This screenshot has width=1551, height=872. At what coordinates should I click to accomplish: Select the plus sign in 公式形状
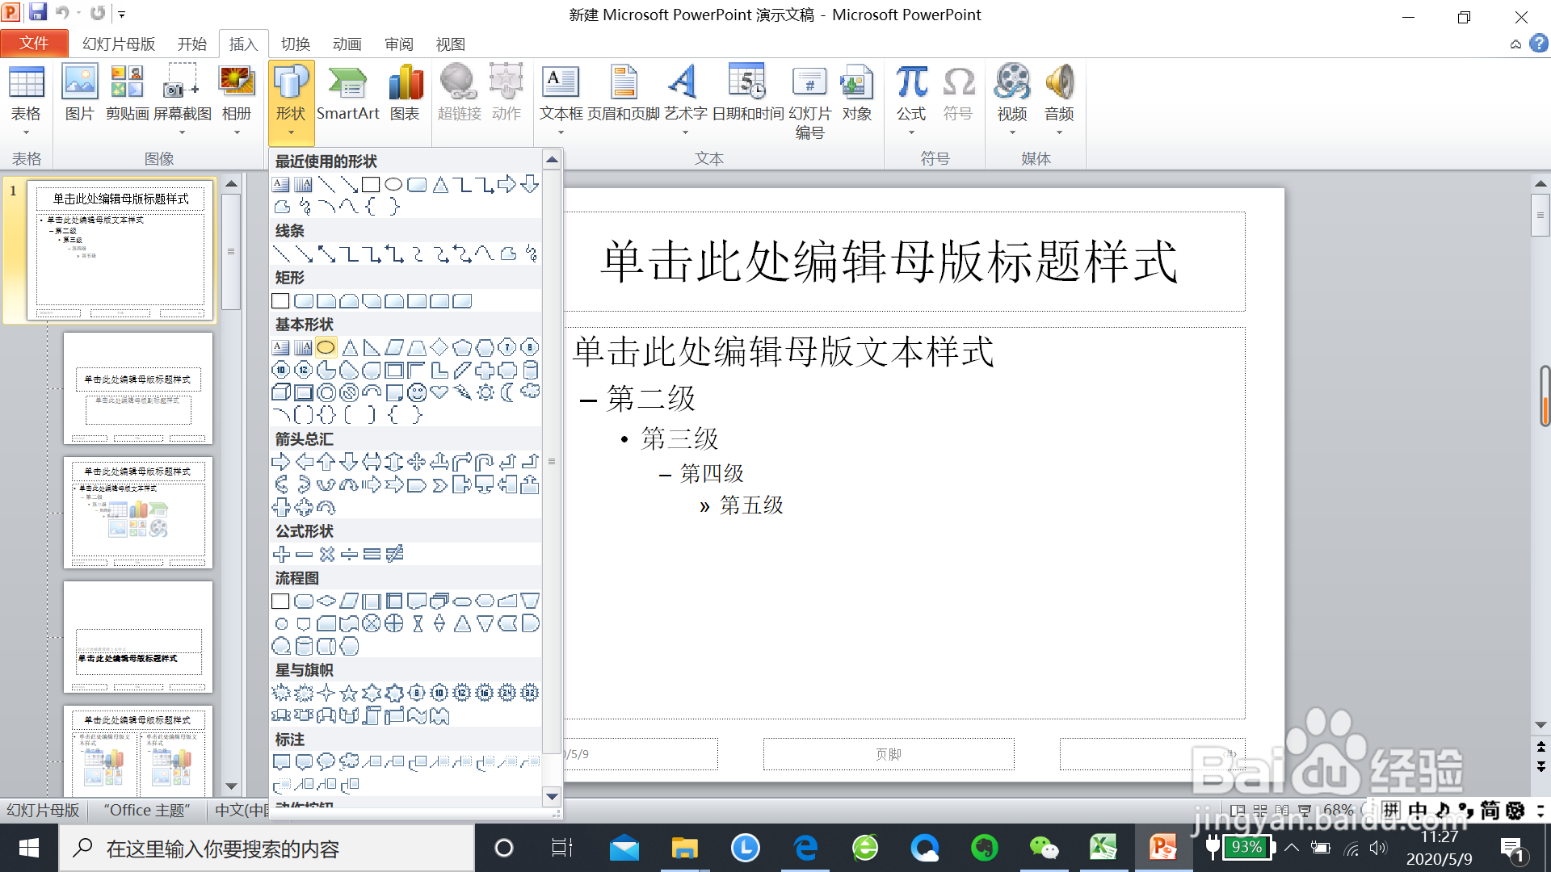pos(281,554)
